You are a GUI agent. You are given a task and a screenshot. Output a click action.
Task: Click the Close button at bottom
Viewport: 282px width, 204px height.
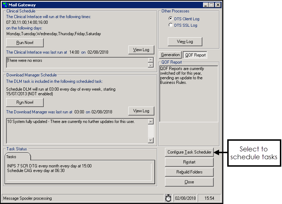pos(189,182)
